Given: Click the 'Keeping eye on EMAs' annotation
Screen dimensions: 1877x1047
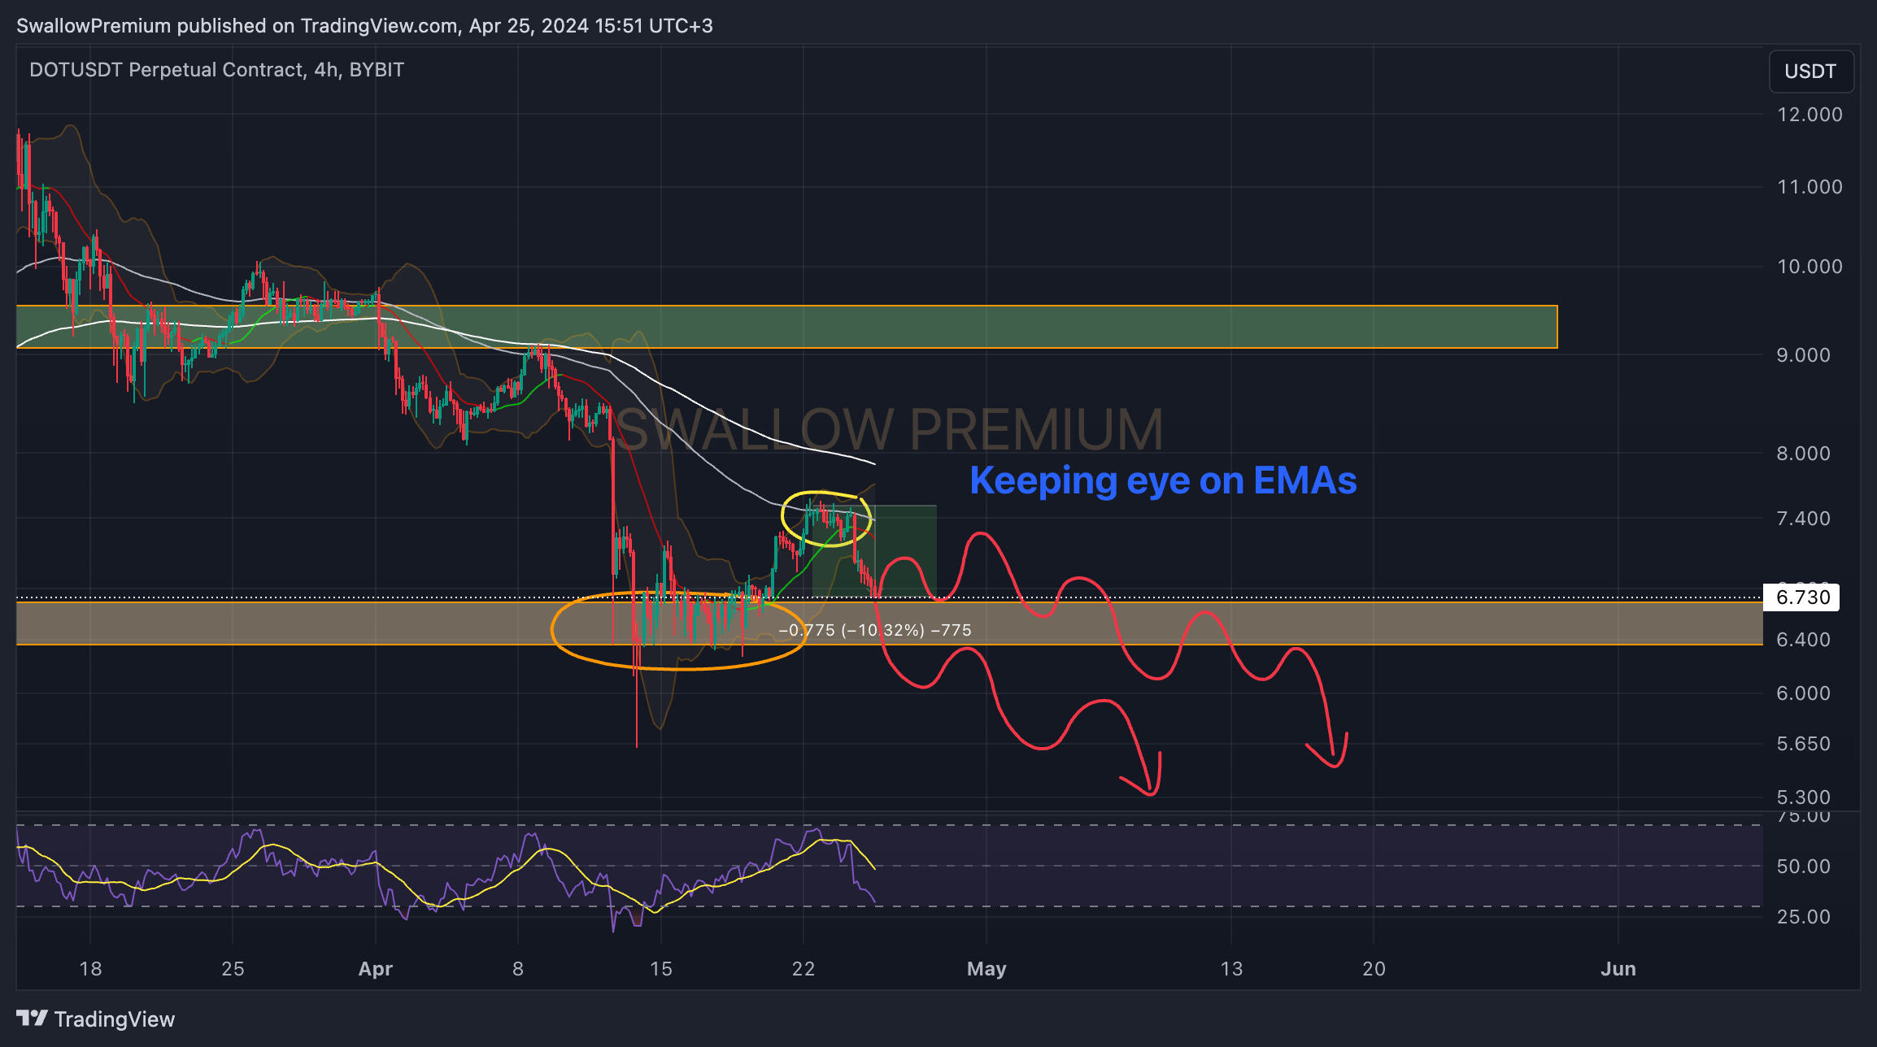Looking at the screenshot, I should [1163, 480].
